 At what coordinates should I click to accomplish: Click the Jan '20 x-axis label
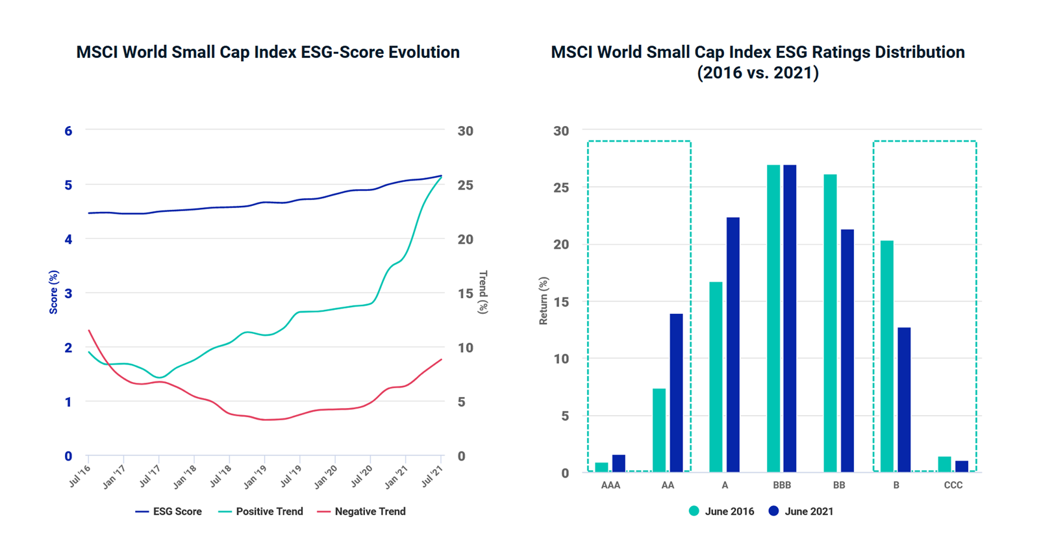pyautogui.click(x=325, y=477)
